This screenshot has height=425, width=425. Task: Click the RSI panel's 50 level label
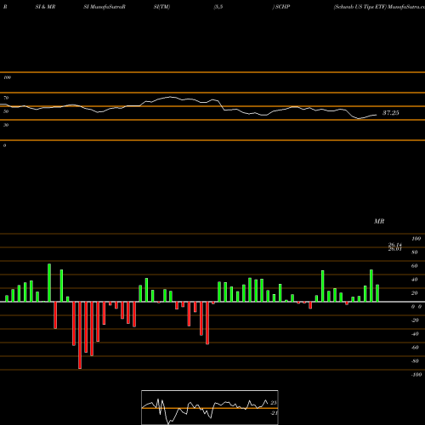(x=6, y=111)
